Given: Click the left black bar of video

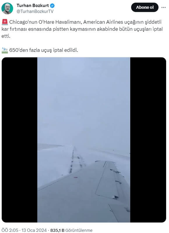Looking at the screenshot, I should [20, 140].
